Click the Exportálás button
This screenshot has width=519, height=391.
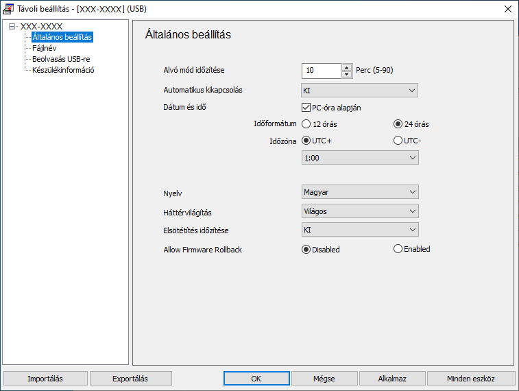[131, 379]
